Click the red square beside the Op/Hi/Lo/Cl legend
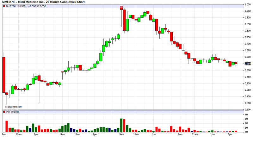Image resolution: width=253 pixels, height=141 pixels. (4, 6)
